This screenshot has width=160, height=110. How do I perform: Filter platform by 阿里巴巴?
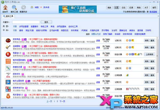coord(65,30)
